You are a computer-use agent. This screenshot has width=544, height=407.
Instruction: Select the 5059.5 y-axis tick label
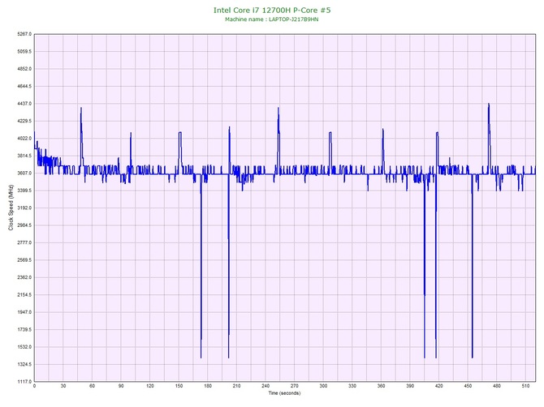[24, 51]
